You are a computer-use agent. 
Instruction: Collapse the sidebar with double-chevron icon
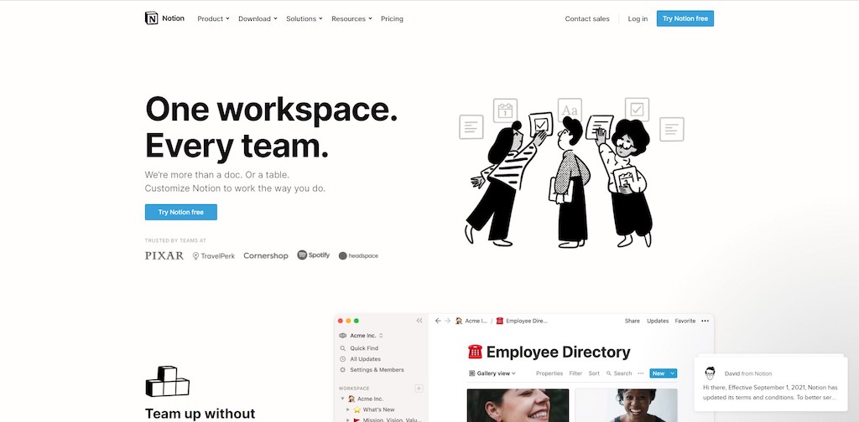pyautogui.click(x=419, y=321)
